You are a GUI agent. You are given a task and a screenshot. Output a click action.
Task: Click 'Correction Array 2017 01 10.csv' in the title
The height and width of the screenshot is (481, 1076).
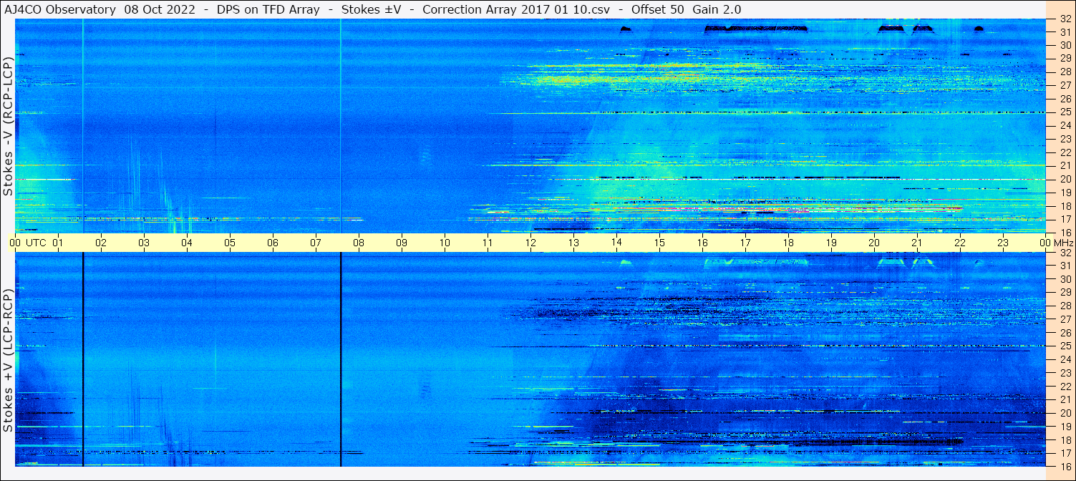[x=516, y=9]
